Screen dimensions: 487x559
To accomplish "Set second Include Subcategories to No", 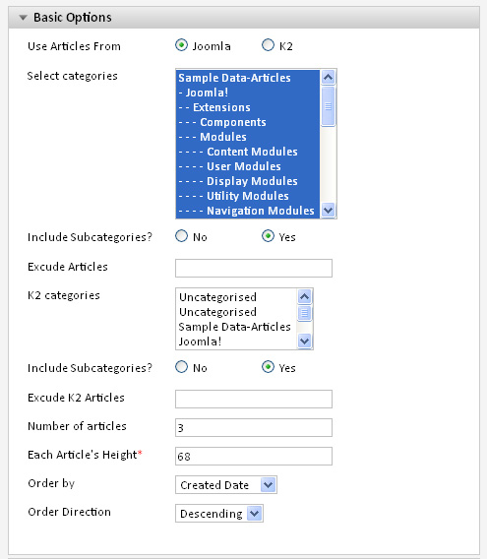I will coord(181,367).
